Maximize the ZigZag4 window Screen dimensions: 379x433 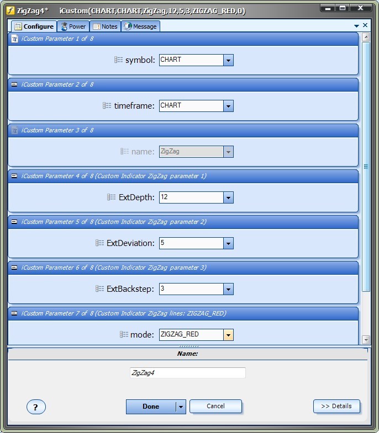(343, 8)
